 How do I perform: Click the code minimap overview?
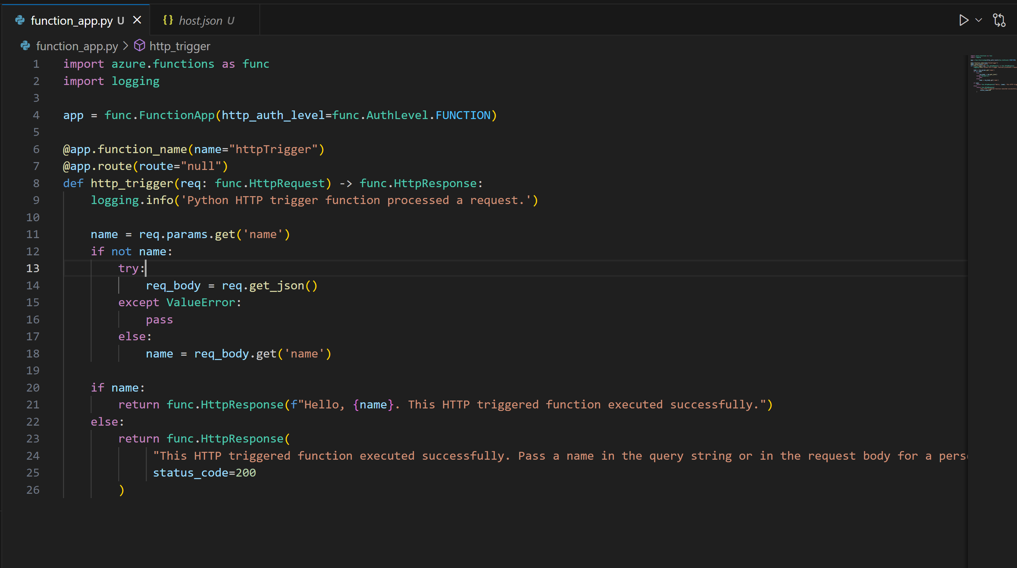[993, 74]
